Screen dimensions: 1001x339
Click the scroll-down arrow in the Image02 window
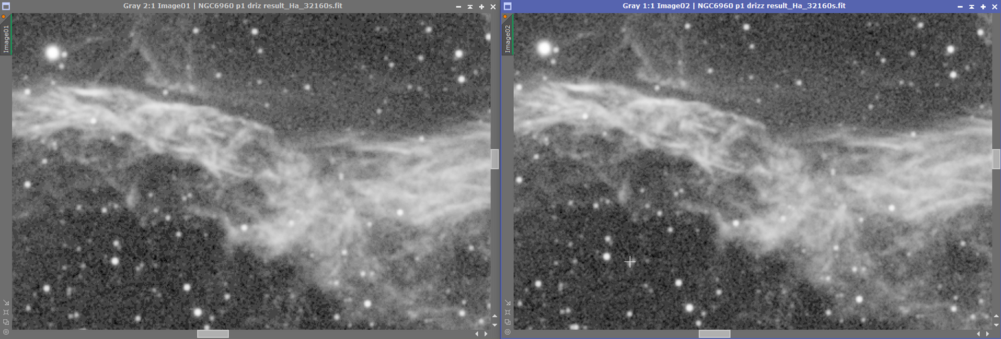pyautogui.click(x=996, y=324)
